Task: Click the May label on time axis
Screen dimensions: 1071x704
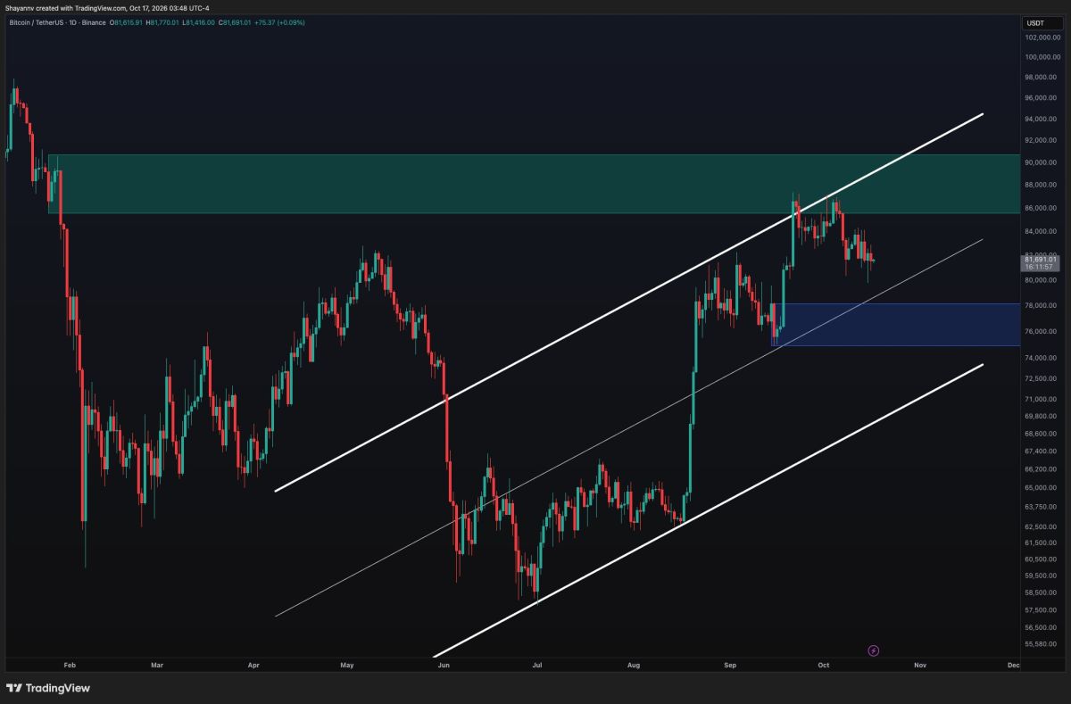Action: click(x=347, y=665)
